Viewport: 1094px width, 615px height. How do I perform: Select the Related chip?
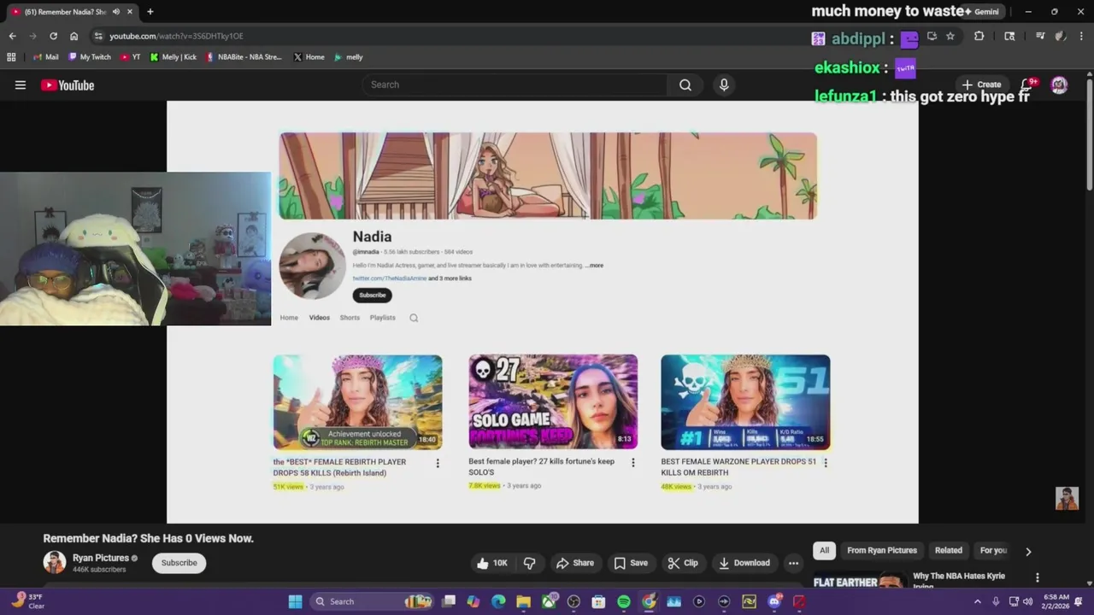coord(949,551)
